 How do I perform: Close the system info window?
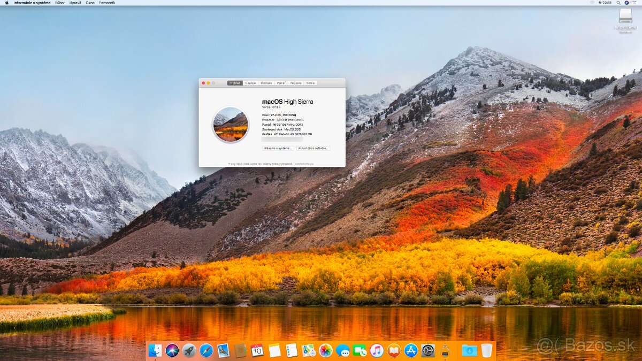point(203,83)
